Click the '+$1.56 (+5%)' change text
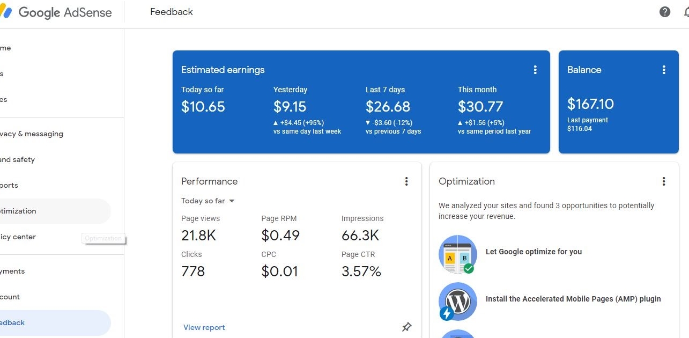The height and width of the screenshot is (338, 689). pos(485,123)
